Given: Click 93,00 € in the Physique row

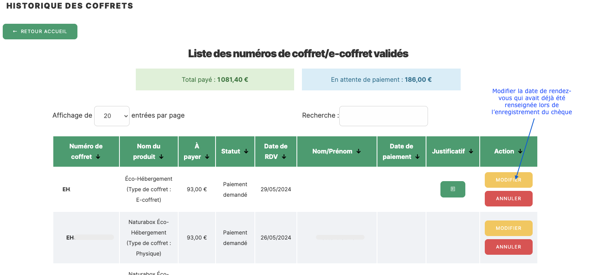Looking at the screenshot, I should [197, 238].
